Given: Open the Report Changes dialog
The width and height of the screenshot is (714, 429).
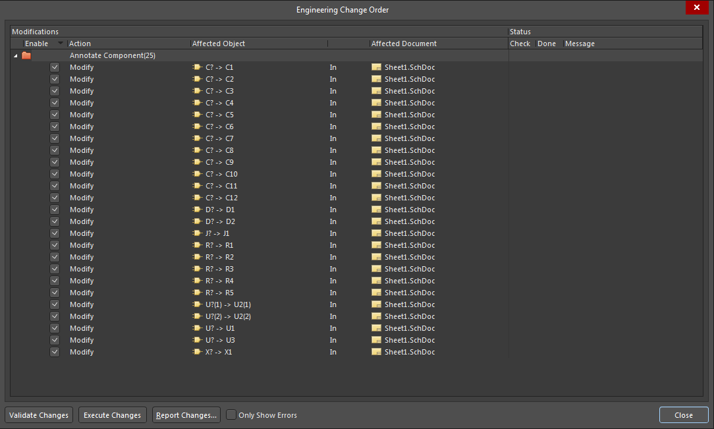Looking at the screenshot, I should point(186,415).
